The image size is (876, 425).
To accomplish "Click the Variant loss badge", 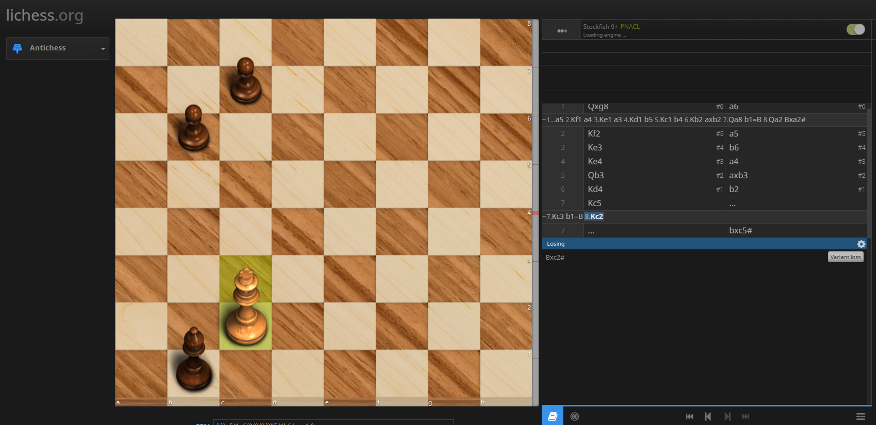I will (x=846, y=257).
